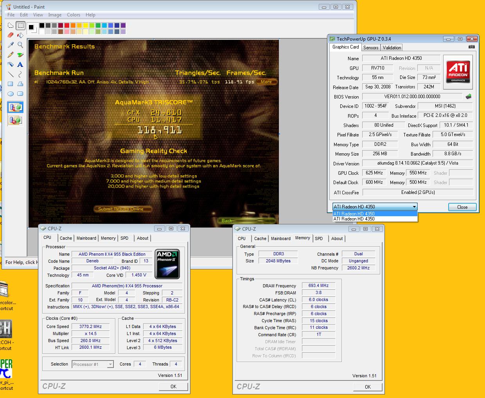Open Cache tab in right CPU-Z window
Image resolution: width=485 pixels, height=398 pixels.
tap(260, 238)
